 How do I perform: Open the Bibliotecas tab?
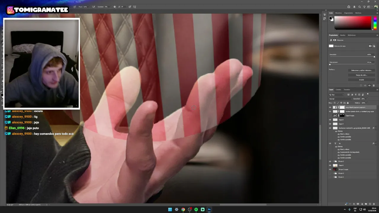[352, 35]
